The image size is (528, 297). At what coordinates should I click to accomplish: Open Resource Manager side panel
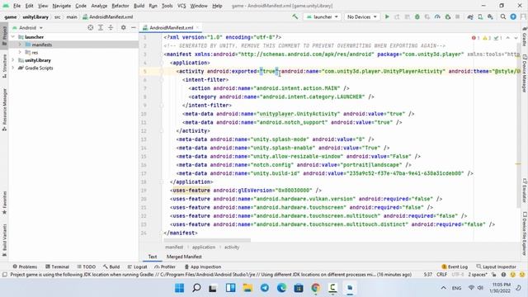pos(4,110)
